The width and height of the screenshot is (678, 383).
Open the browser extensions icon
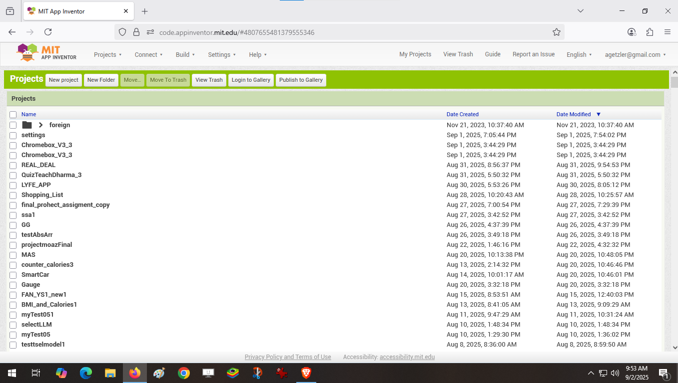[x=650, y=32]
